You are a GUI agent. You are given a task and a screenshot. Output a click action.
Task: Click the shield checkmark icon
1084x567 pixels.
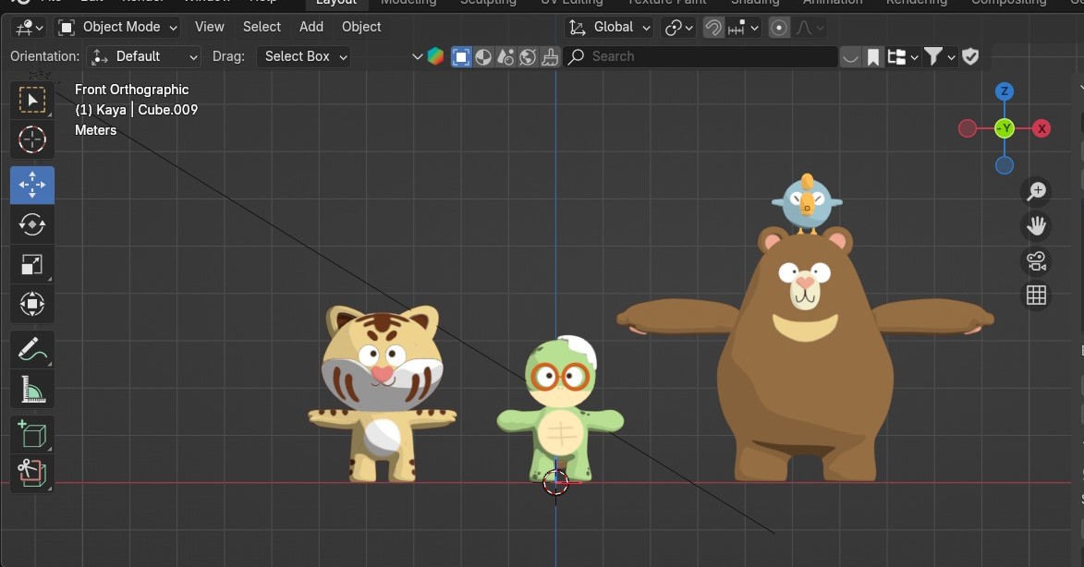[x=970, y=56]
